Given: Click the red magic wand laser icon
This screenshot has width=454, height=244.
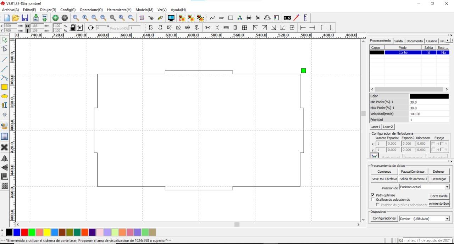Looking at the screenshot, I should point(297,18).
